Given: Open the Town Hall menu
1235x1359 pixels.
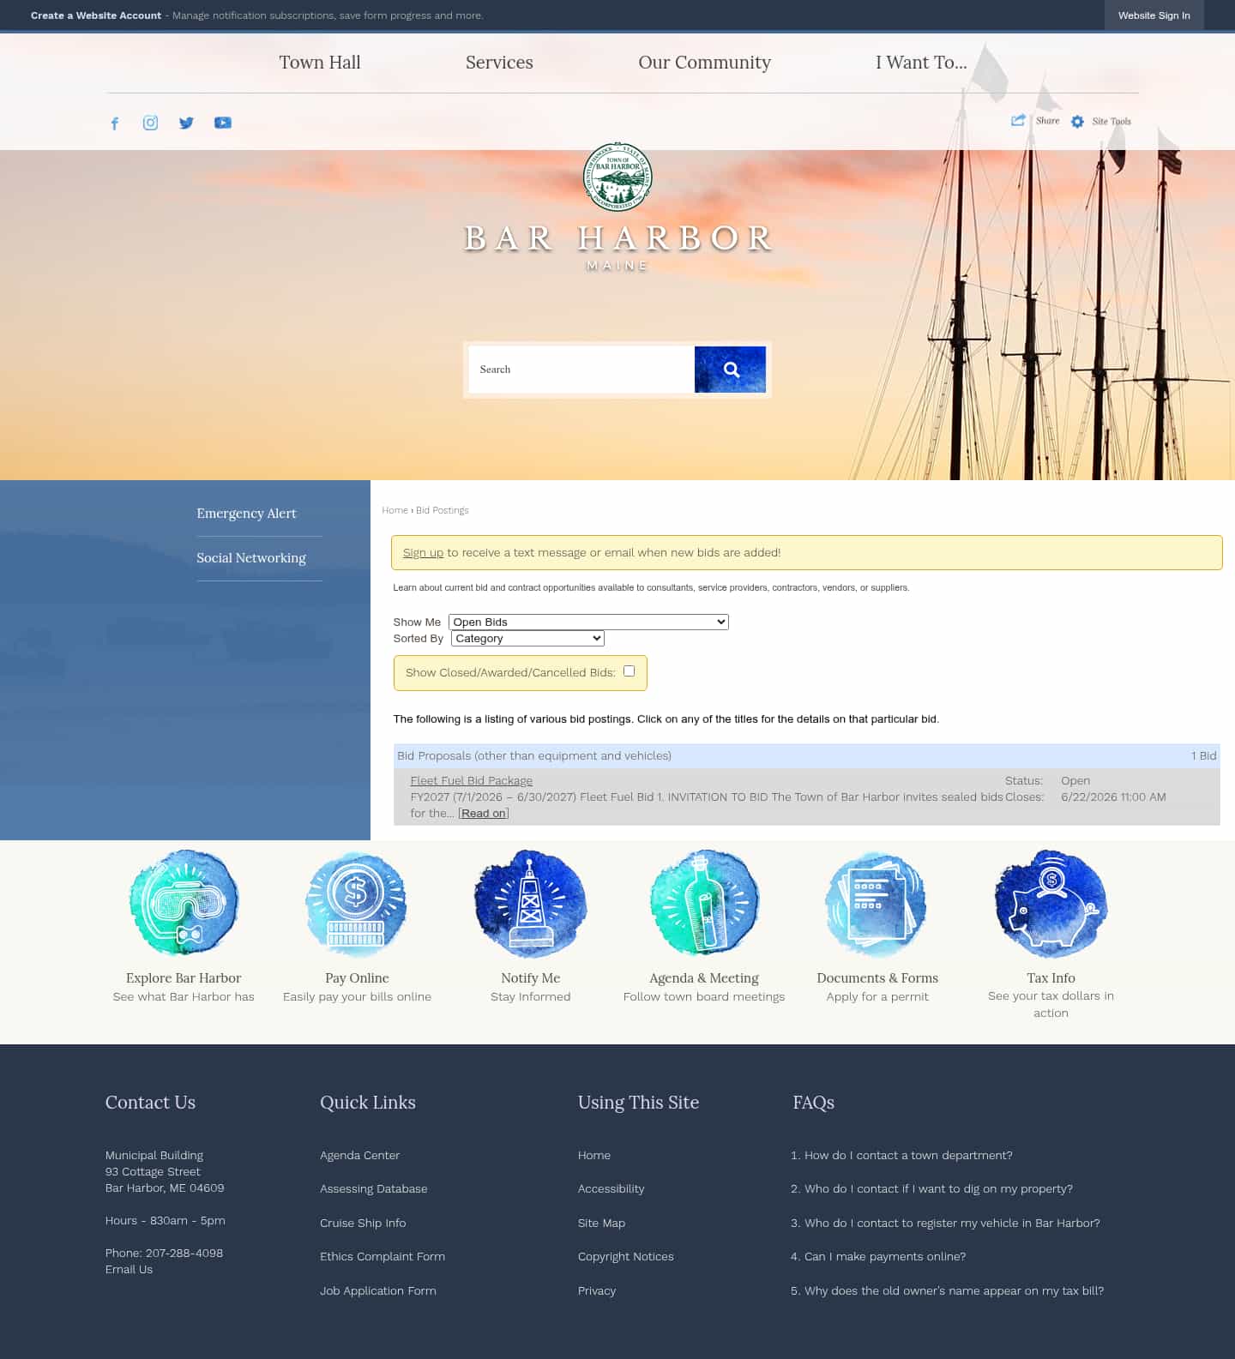Looking at the screenshot, I should coord(320,63).
